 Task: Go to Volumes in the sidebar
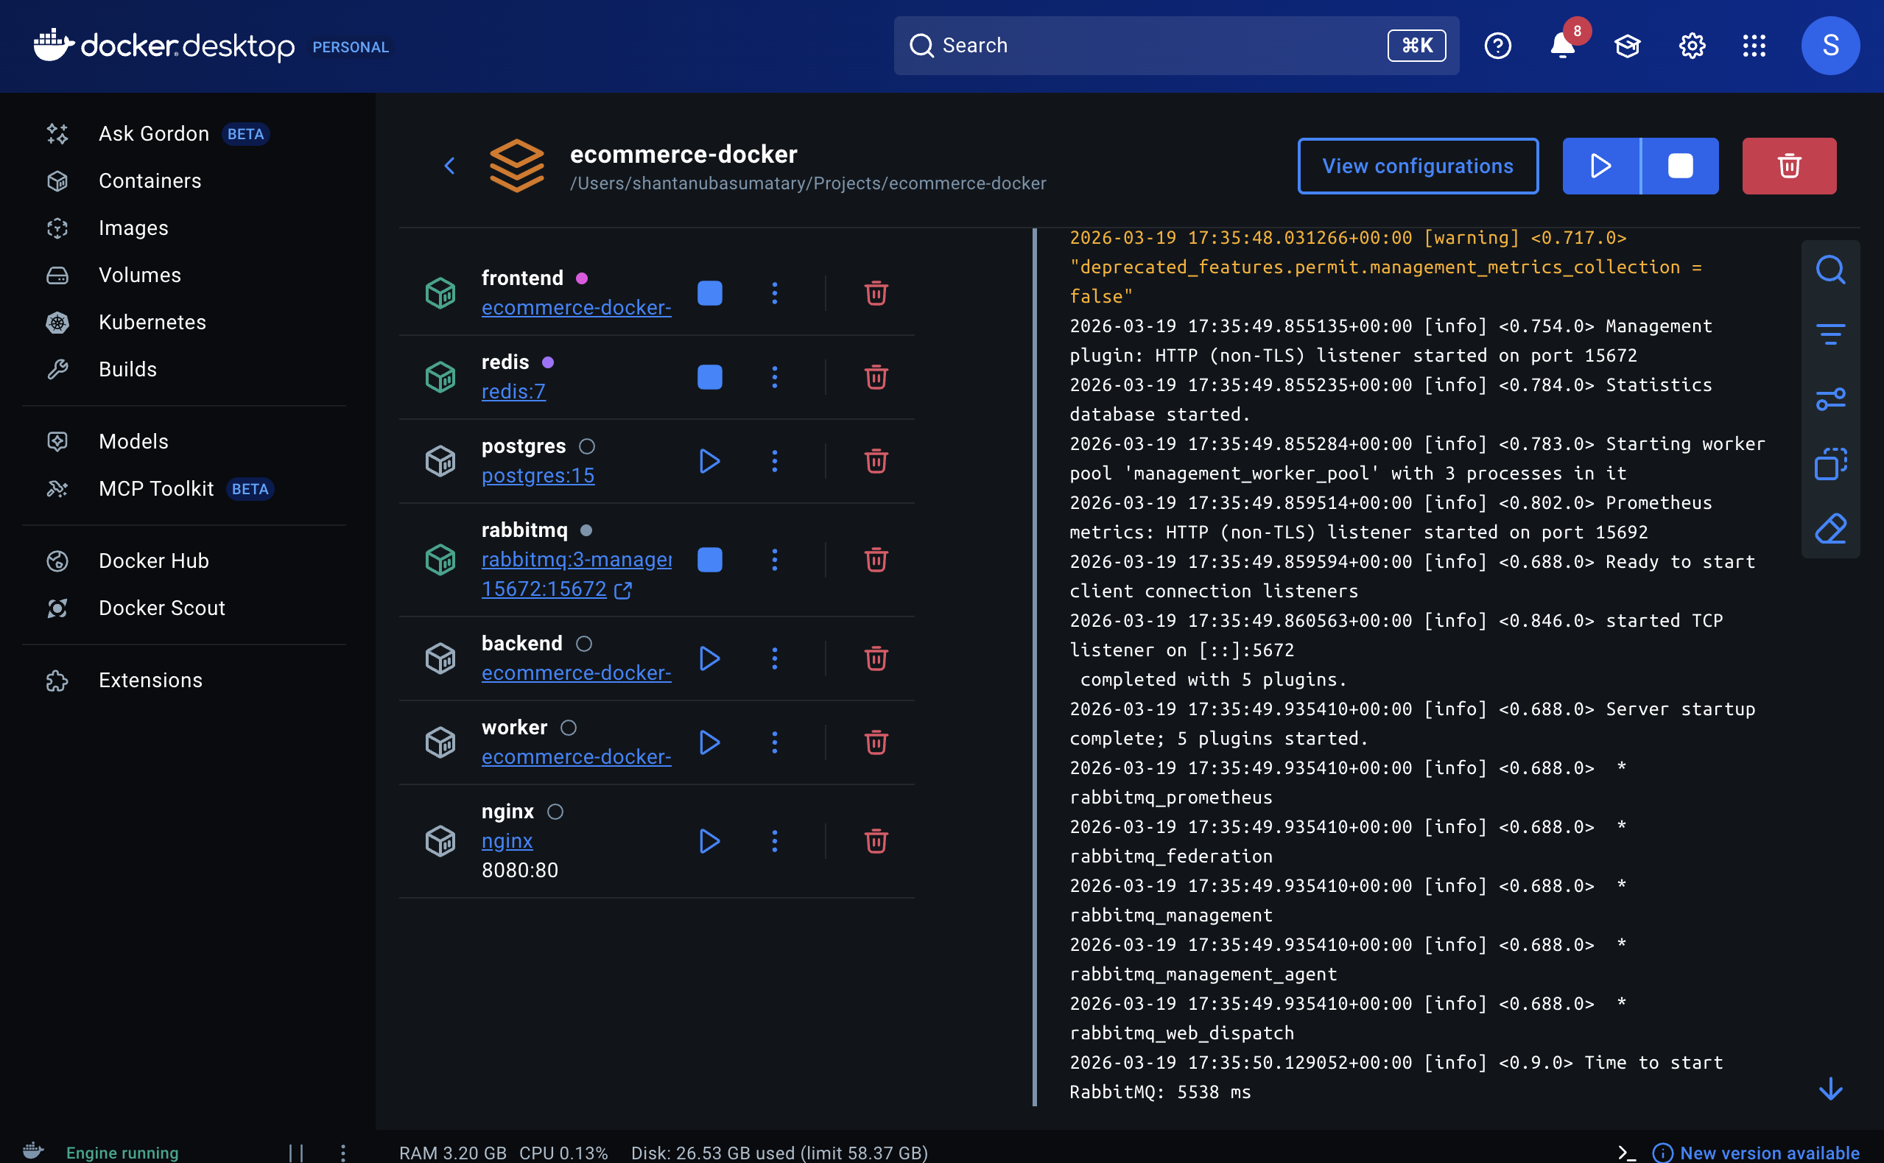click(139, 275)
